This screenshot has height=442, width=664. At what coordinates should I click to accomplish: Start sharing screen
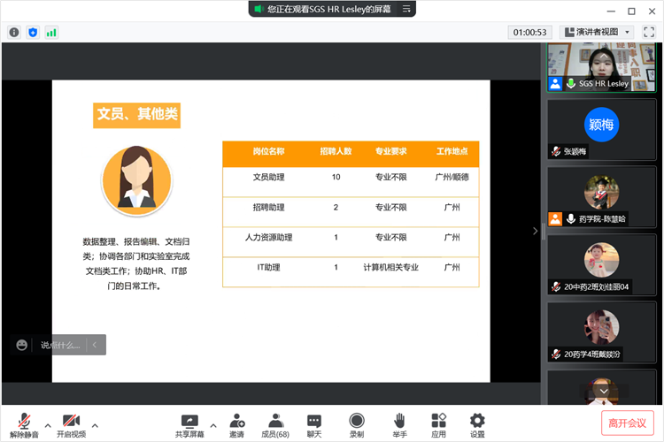click(189, 425)
